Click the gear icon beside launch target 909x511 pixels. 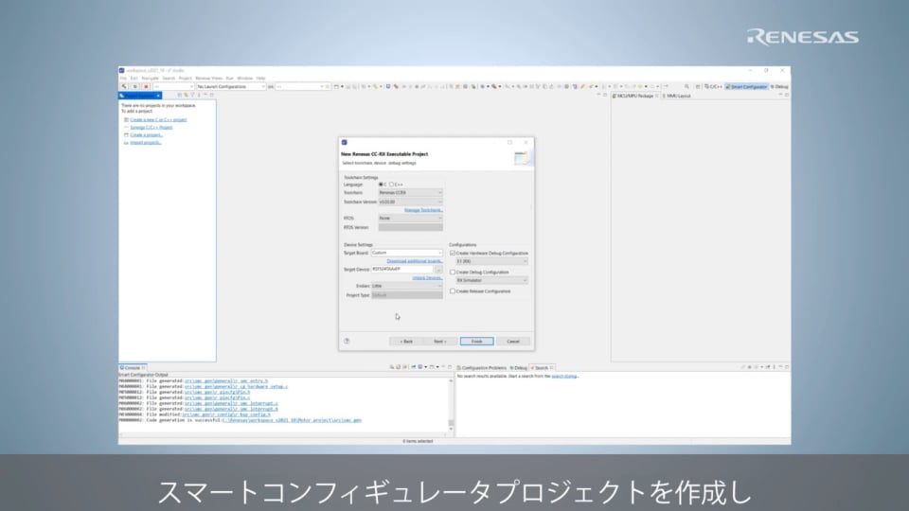328,86
